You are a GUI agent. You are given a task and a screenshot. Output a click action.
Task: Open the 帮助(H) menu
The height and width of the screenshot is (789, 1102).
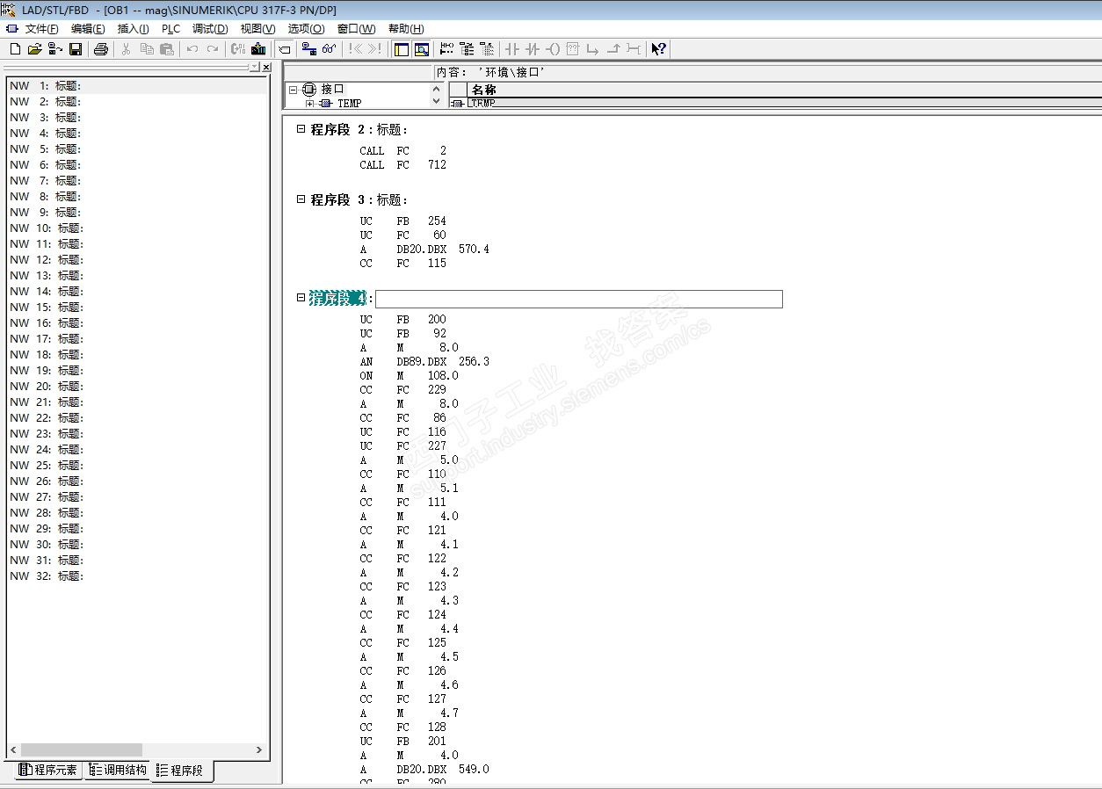coord(406,29)
